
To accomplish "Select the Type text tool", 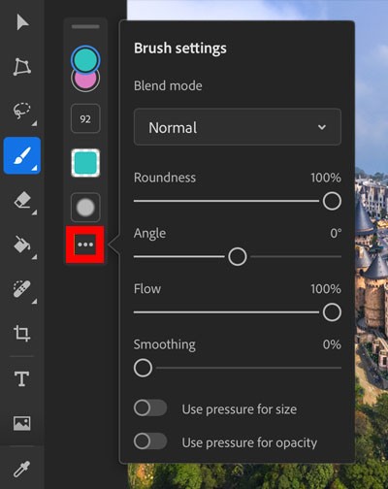I will pyautogui.click(x=21, y=378).
